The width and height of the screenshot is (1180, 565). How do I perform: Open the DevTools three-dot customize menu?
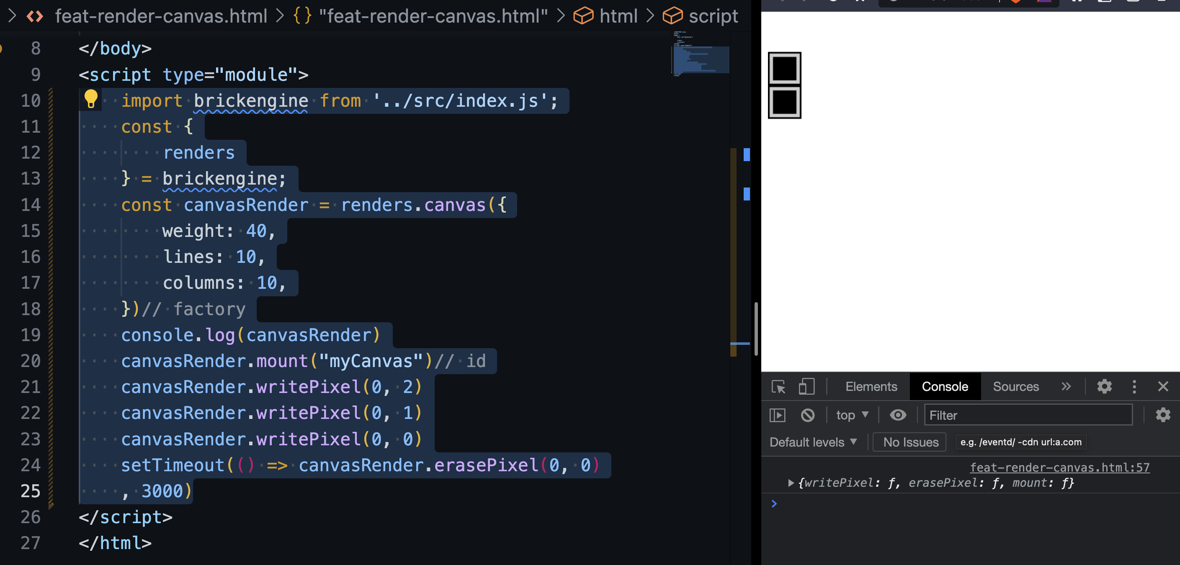[1134, 387]
